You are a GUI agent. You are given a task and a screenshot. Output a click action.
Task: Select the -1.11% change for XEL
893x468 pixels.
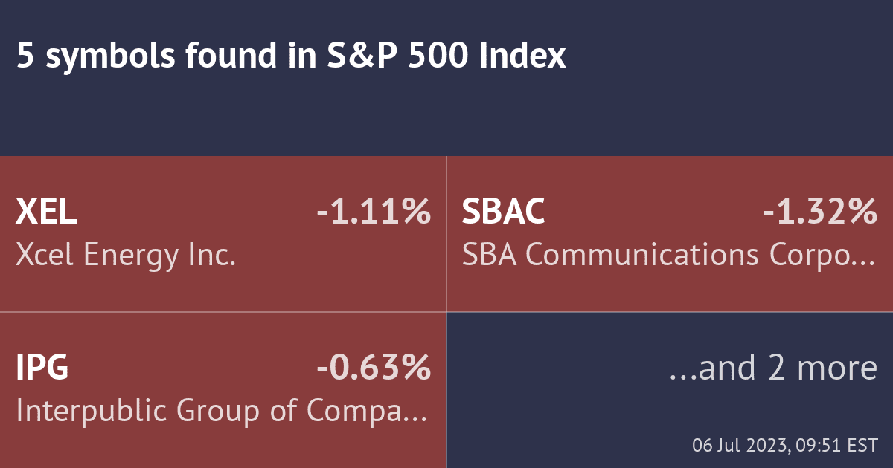tap(374, 213)
